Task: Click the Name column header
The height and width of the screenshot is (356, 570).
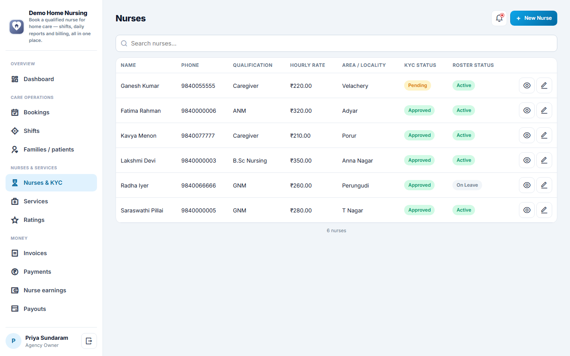Action: [x=128, y=65]
